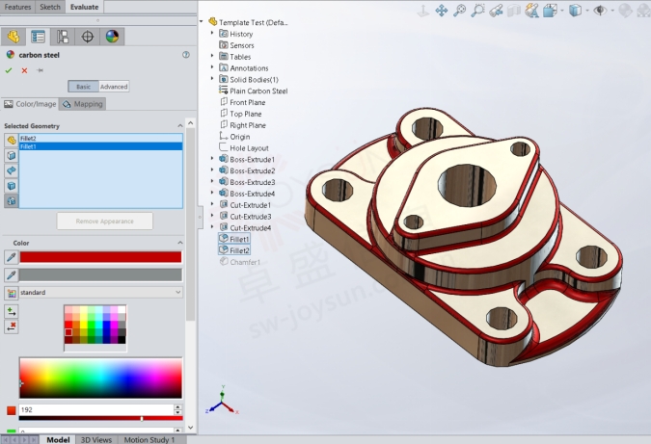The height and width of the screenshot is (444, 651).
Task: Select the 3D Views bottom tab
Action: pos(95,439)
